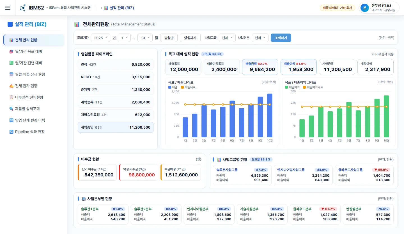Click the 계약등록 11건 pipeline row
The image size is (404, 234).
point(115,102)
